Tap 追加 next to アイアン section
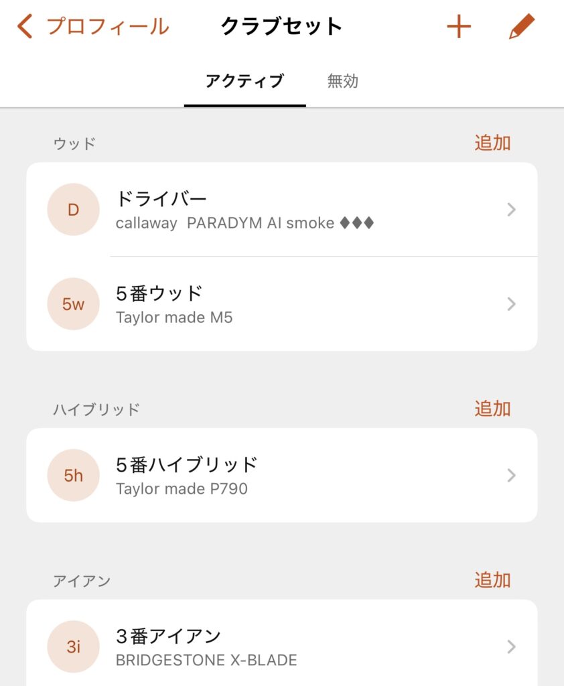 [492, 580]
